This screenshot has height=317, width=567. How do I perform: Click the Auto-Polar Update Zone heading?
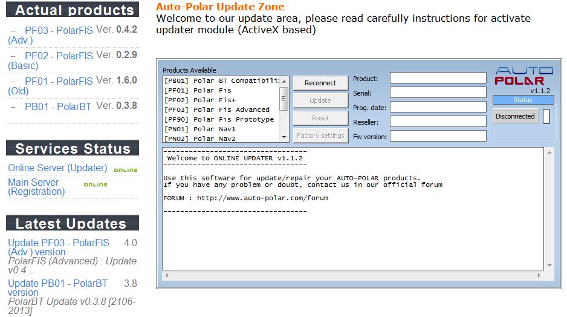pyautogui.click(x=220, y=7)
